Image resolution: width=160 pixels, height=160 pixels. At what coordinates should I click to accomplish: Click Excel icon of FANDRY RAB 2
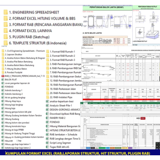pos(48,118)
